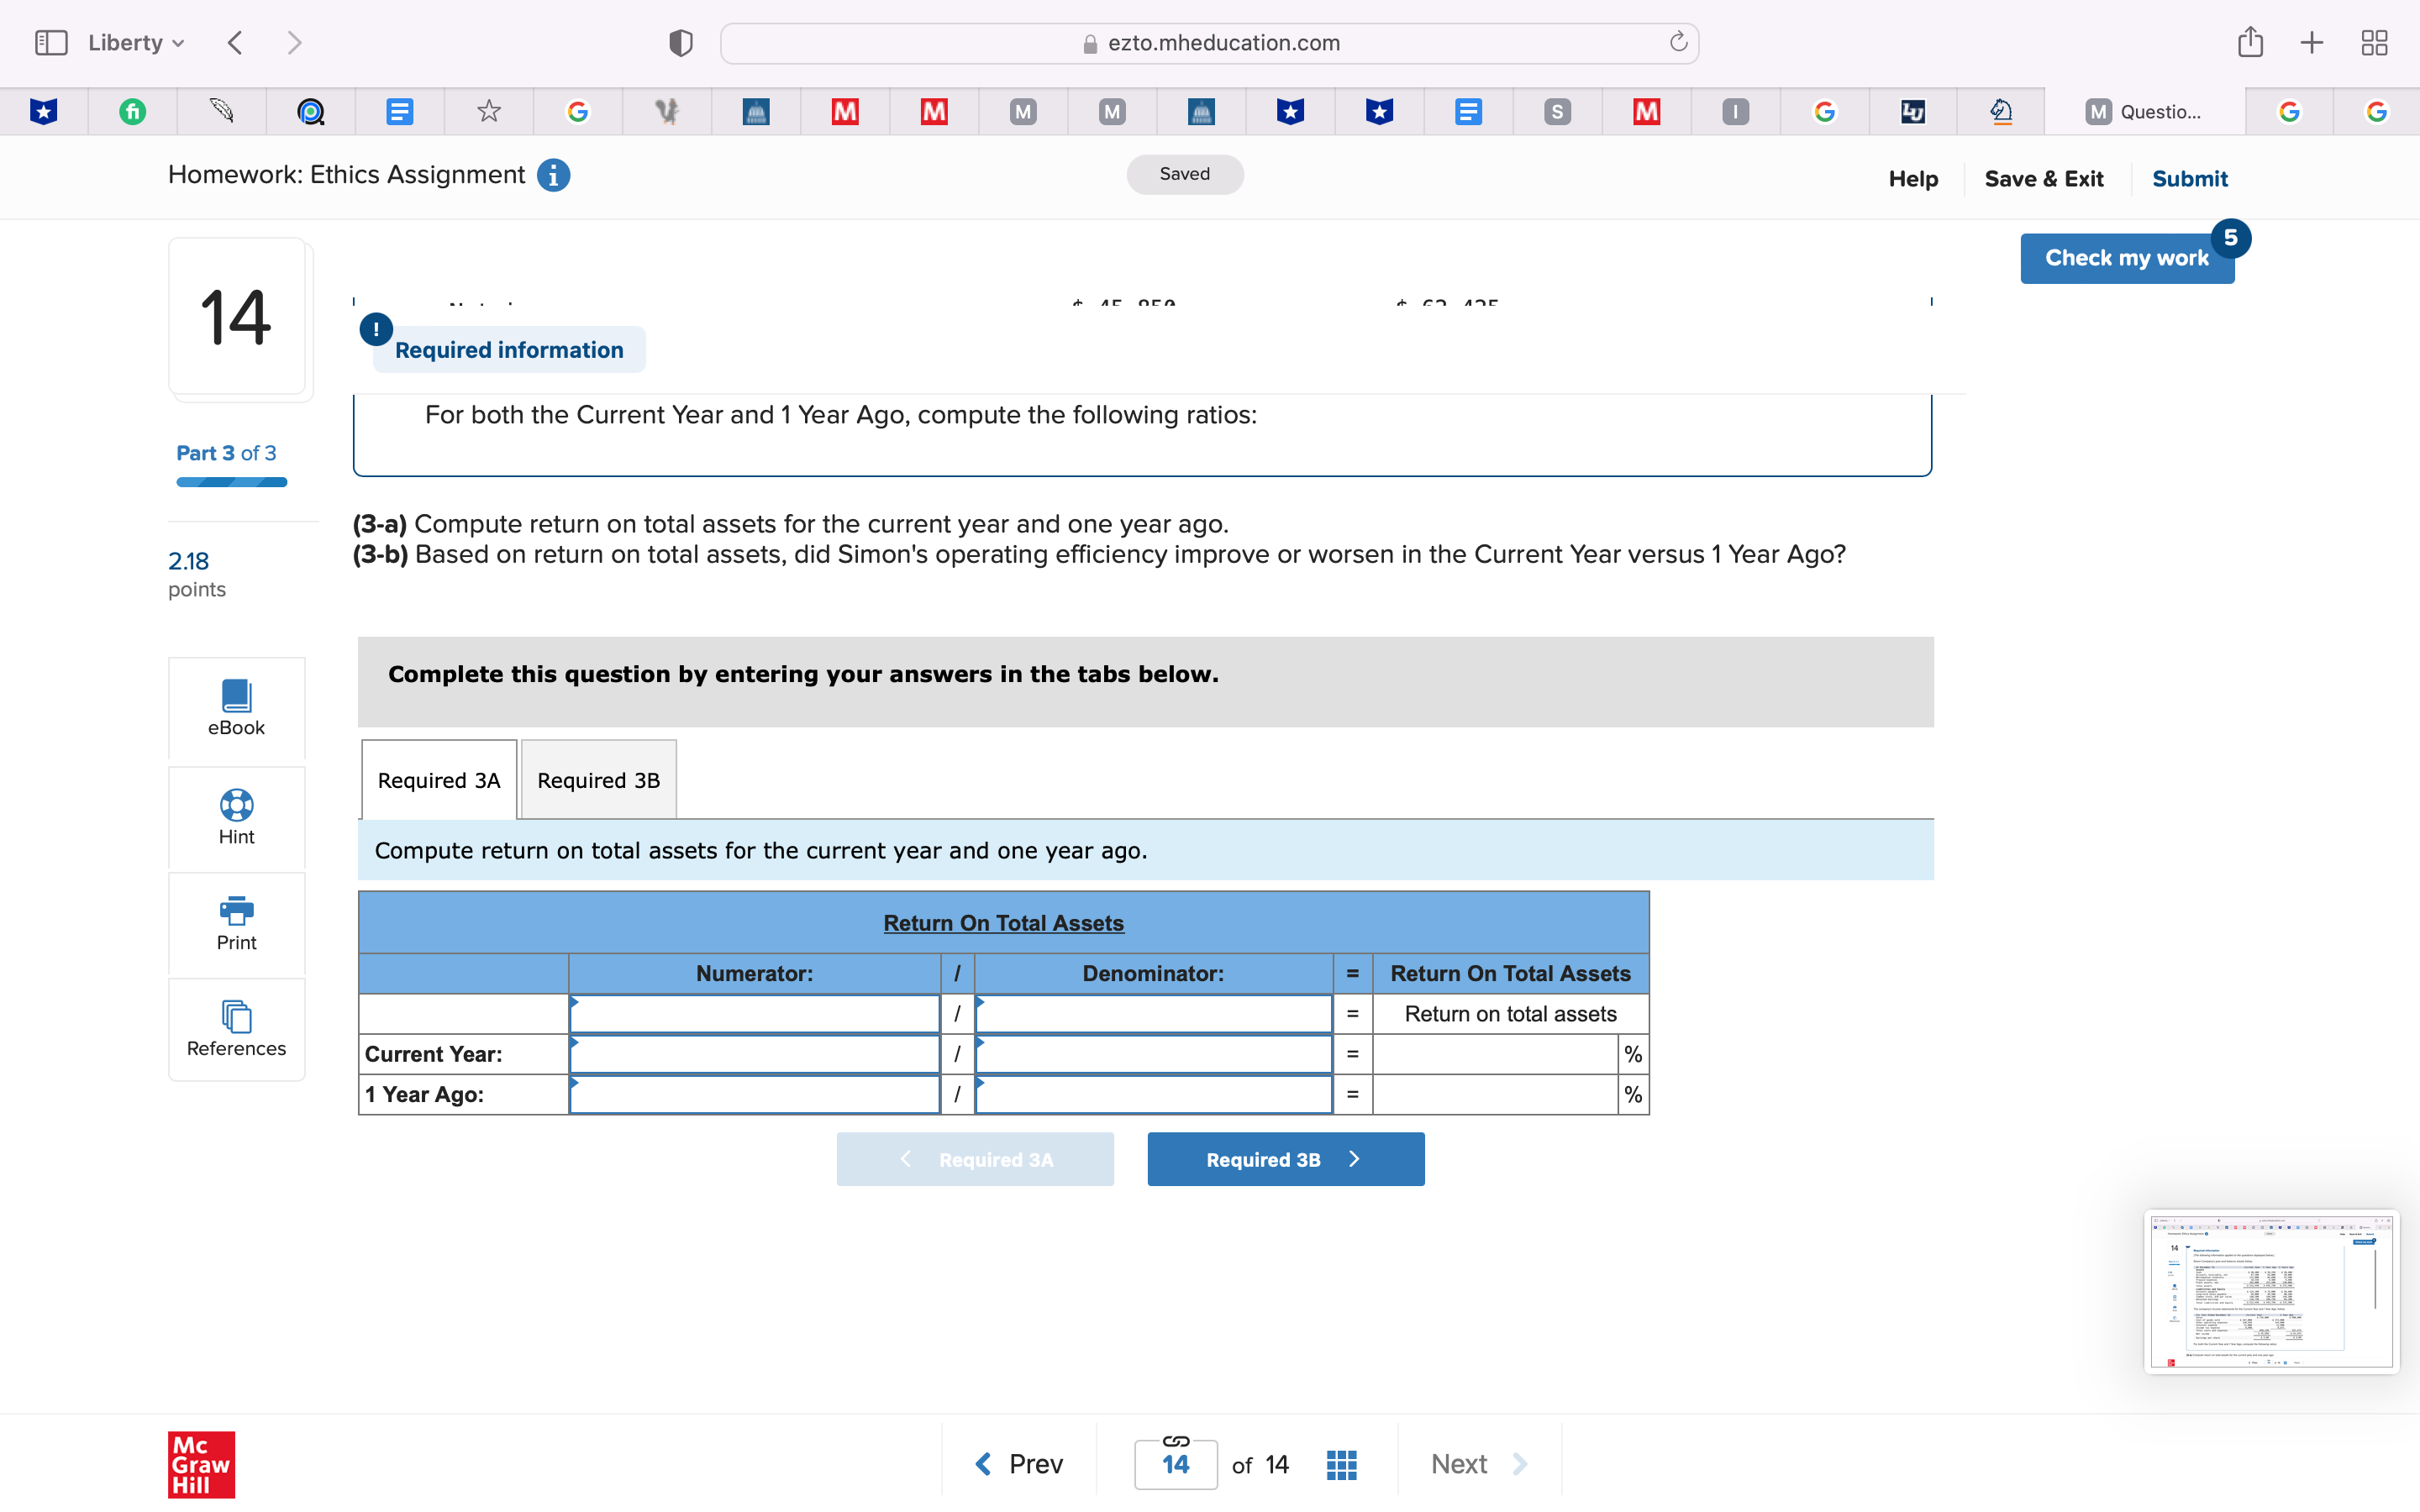This screenshot has width=2420, height=1512.
Task: Click the Print icon
Action: point(236,910)
